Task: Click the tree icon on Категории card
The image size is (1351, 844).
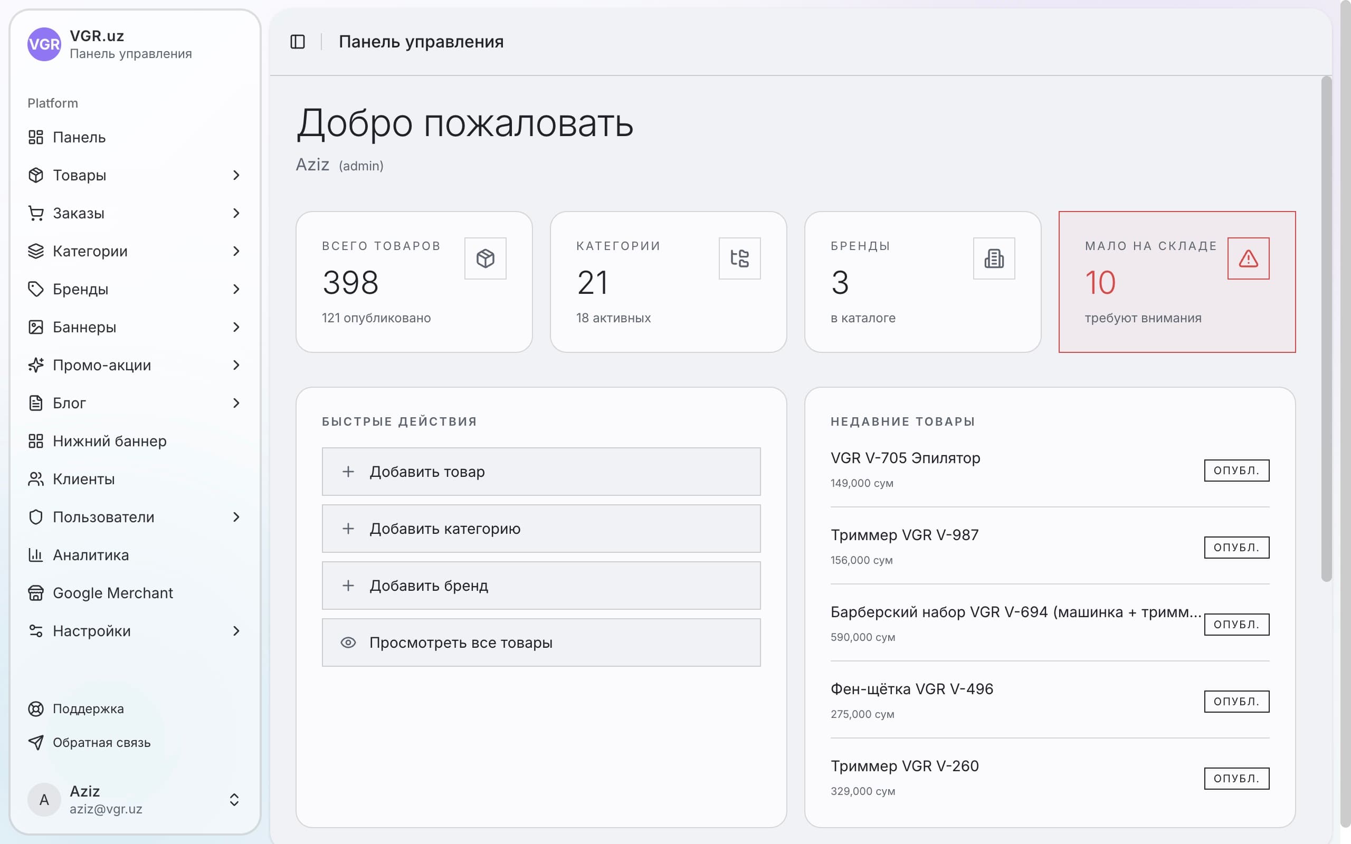Action: click(740, 258)
